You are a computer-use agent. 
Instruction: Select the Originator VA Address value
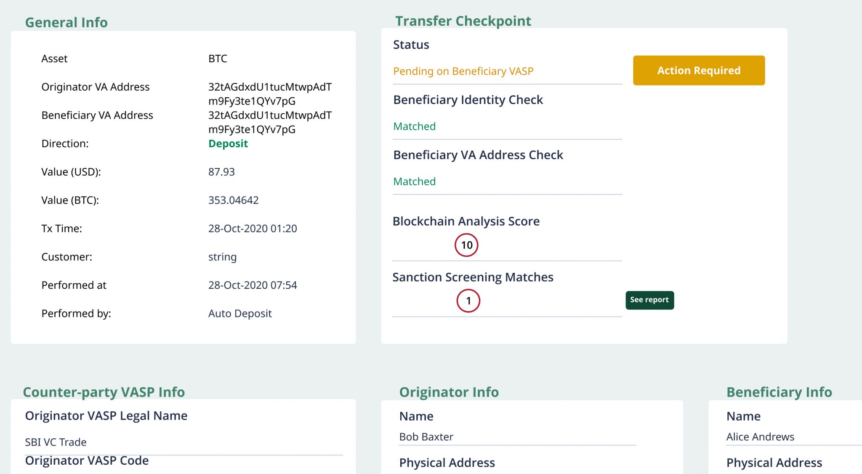pyautogui.click(x=270, y=94)
